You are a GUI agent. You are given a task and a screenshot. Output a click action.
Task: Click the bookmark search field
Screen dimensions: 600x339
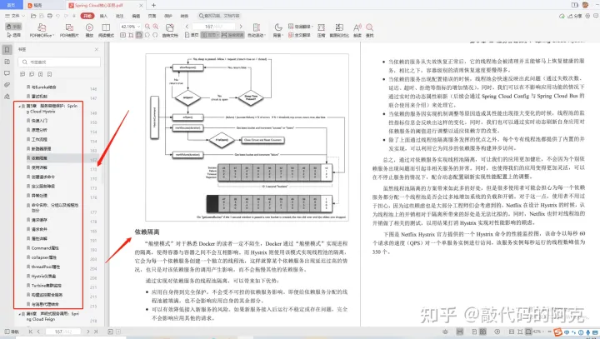[59, 62]
